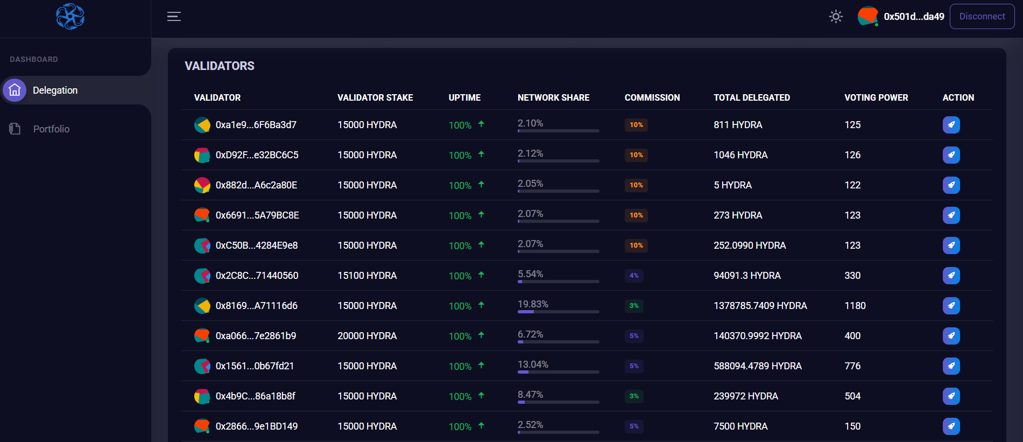Viewport: 1023px width, 442px height.
Task: Click the rocket action for 0x2866...9e1BD149
Action: click(951, 426)
